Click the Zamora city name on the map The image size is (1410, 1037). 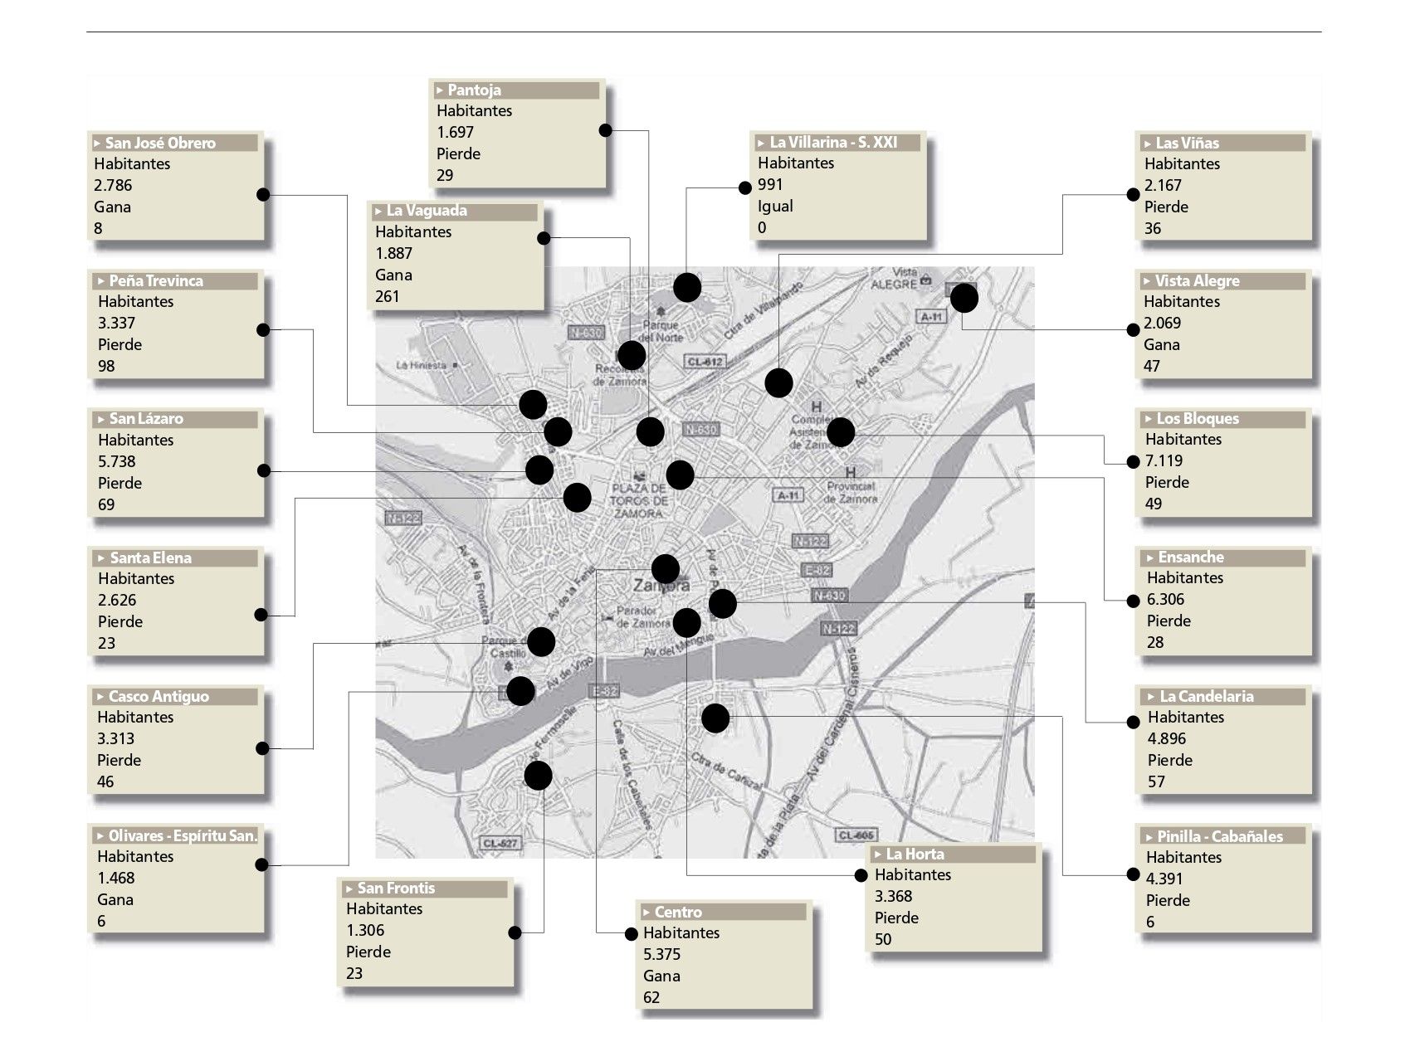[x=661, y=585]
